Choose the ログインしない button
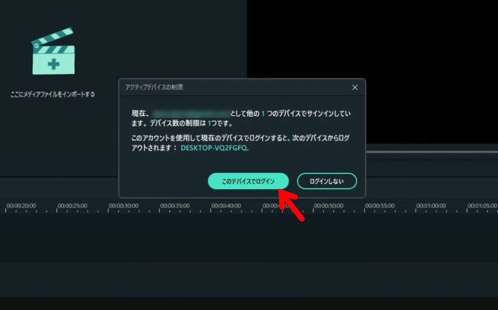This screenshot has height=310, width=498. 327,181
